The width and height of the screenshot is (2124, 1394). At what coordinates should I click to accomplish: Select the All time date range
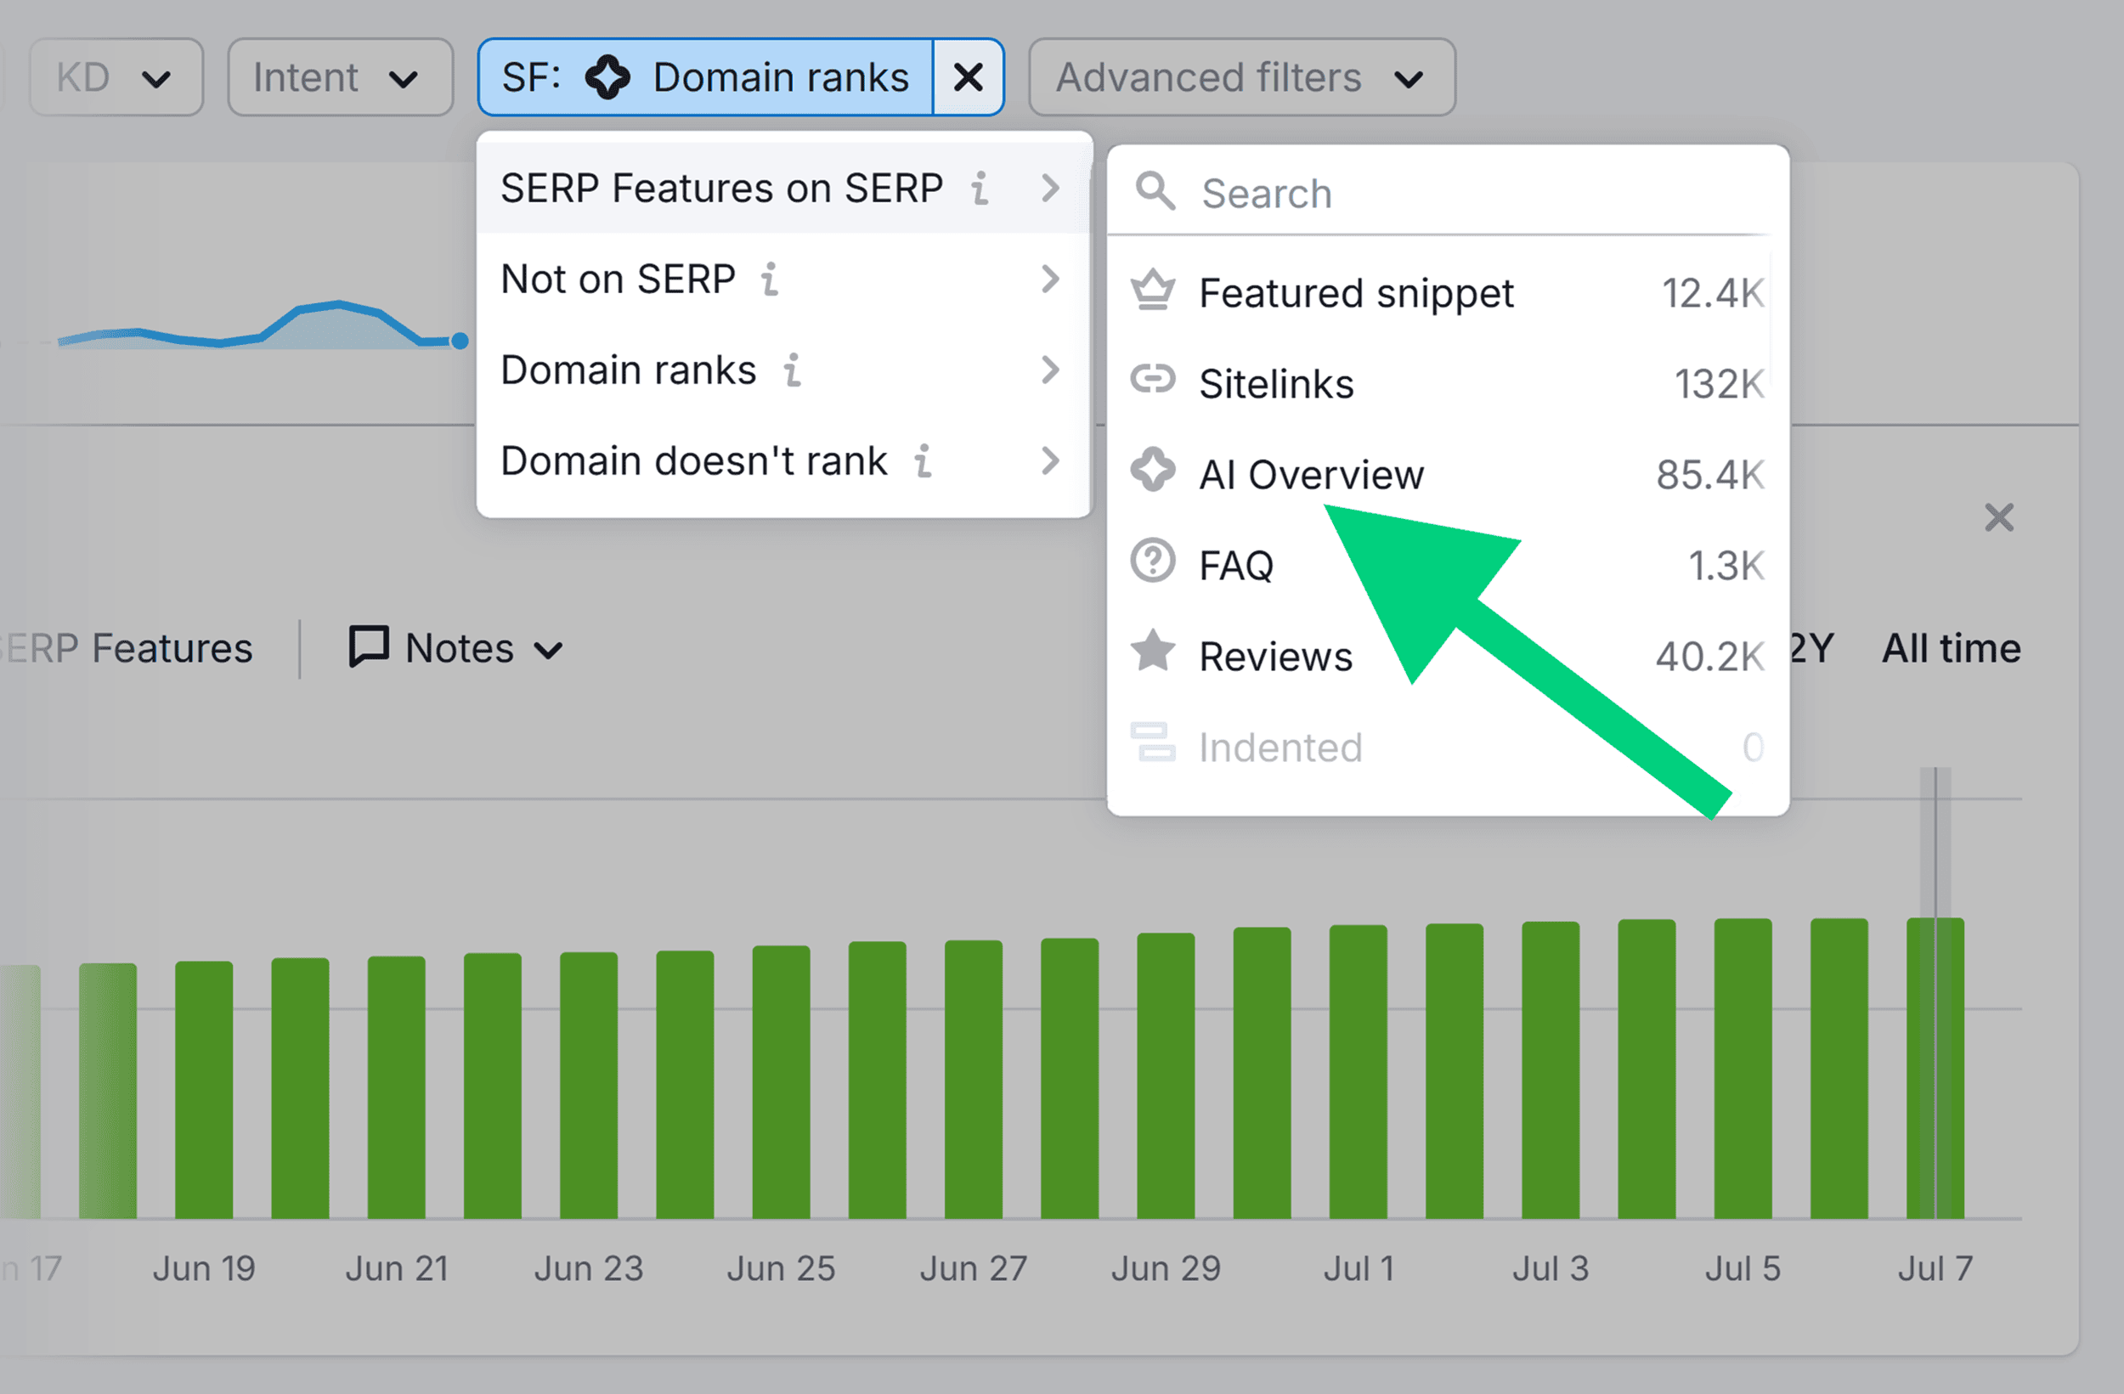pyautogui.click(x=1950, y=649)
